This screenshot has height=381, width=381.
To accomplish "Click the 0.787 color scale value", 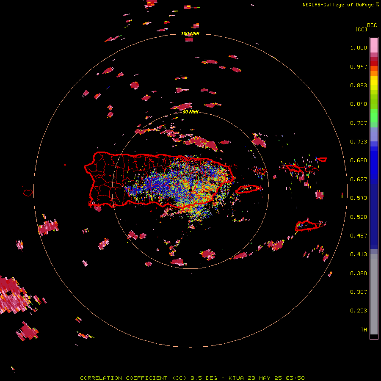I will tap(359, 123).
